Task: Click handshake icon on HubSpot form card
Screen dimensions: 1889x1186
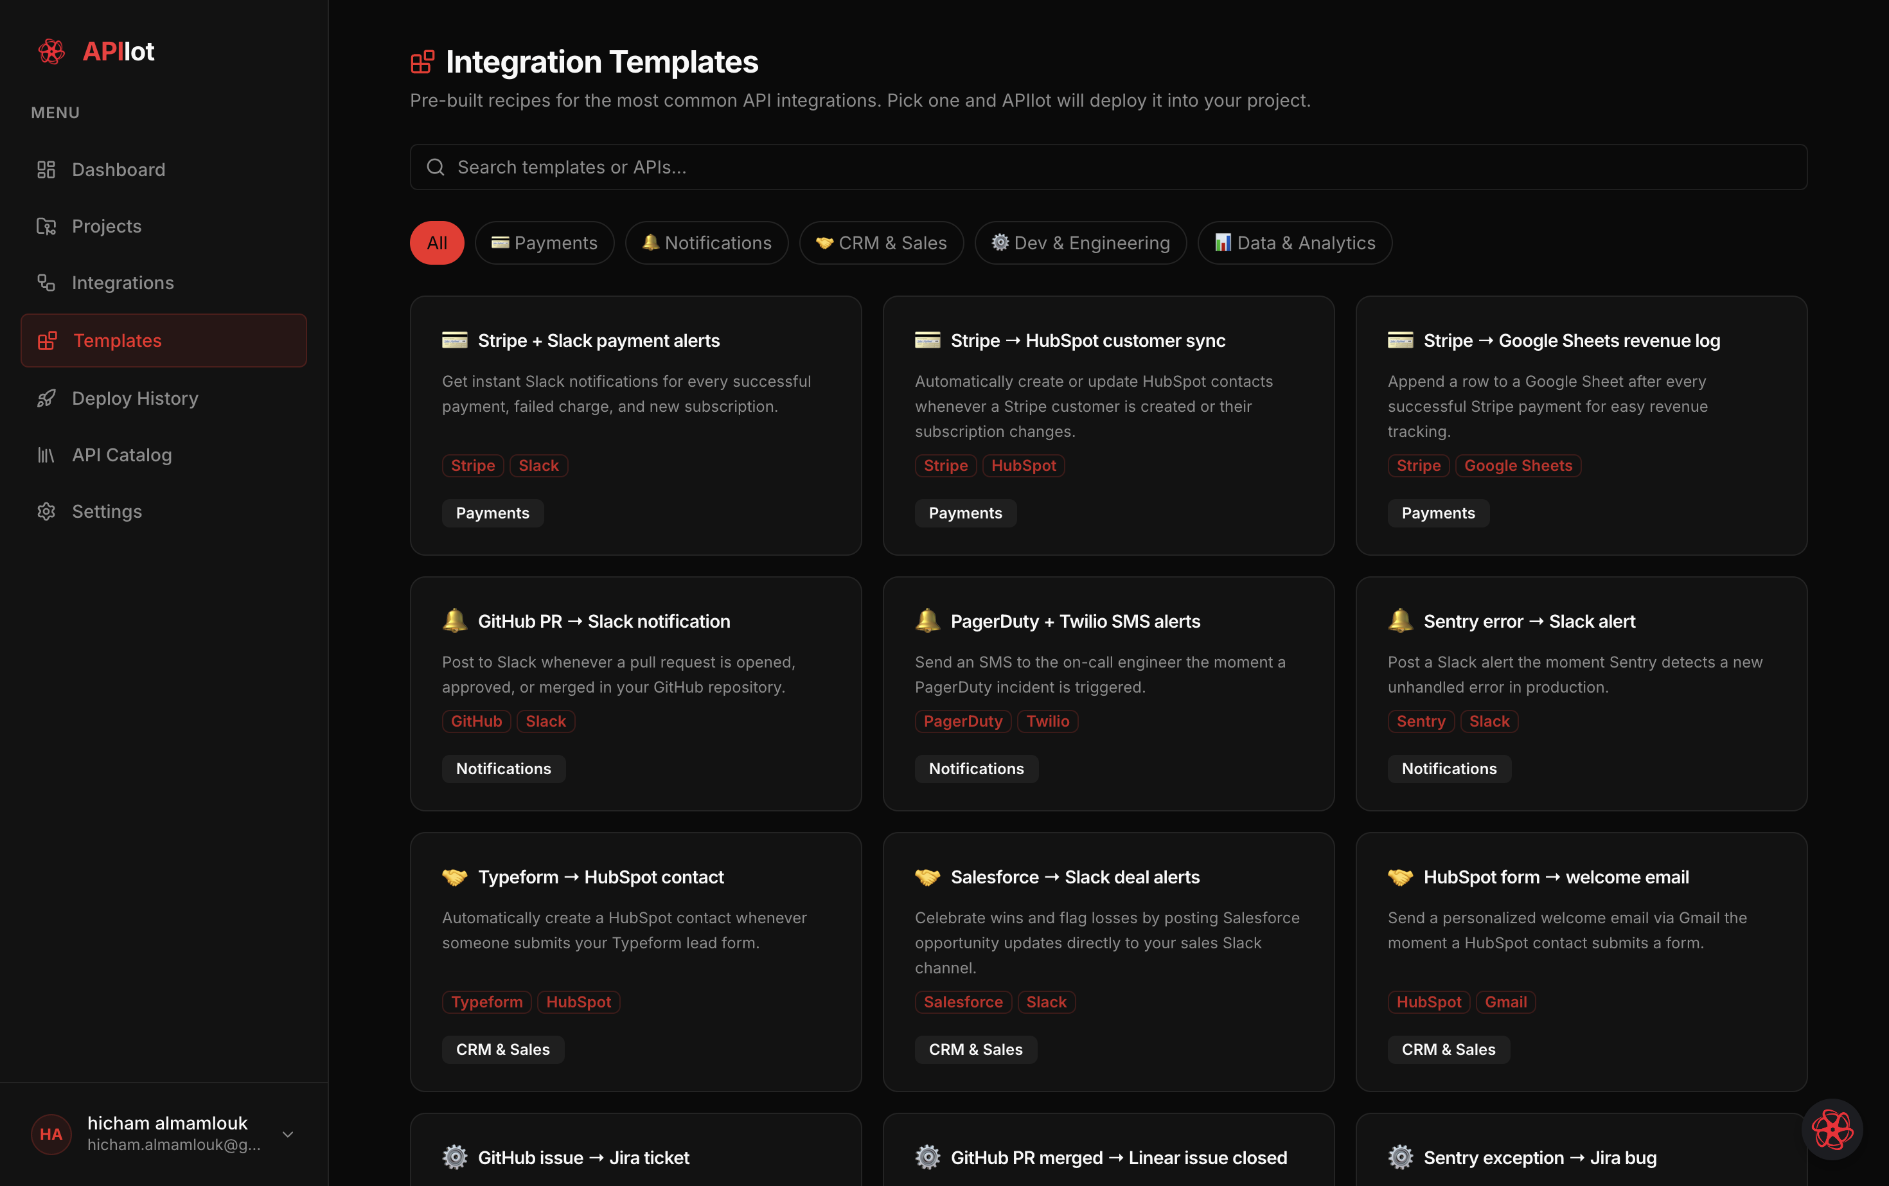Action: (1400, 877)
